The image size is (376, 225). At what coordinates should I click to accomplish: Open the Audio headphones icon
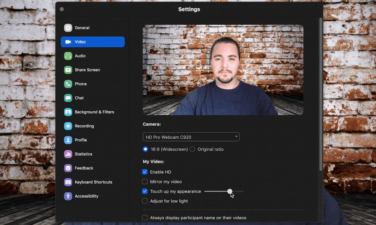(68, 56)
